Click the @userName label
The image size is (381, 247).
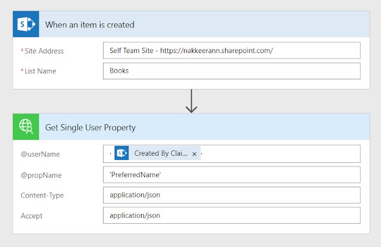40,154
